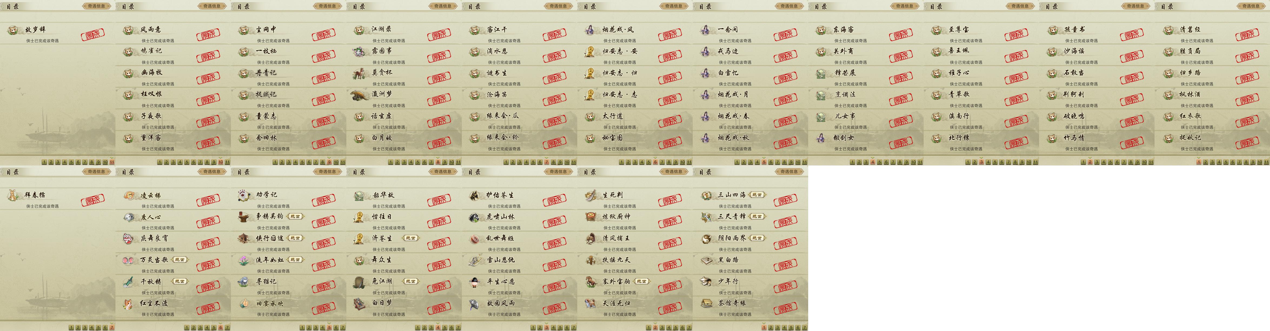
Task: Go to page 1 in 拜春擂 panel
Action: 71,327
